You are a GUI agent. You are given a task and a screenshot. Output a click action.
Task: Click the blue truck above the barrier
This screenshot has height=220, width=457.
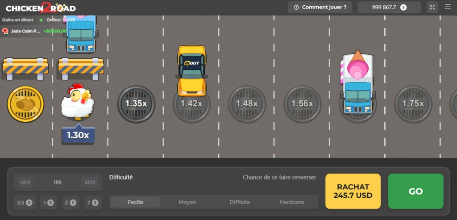click(81, 34)
